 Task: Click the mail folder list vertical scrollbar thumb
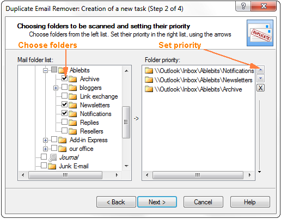126,122
